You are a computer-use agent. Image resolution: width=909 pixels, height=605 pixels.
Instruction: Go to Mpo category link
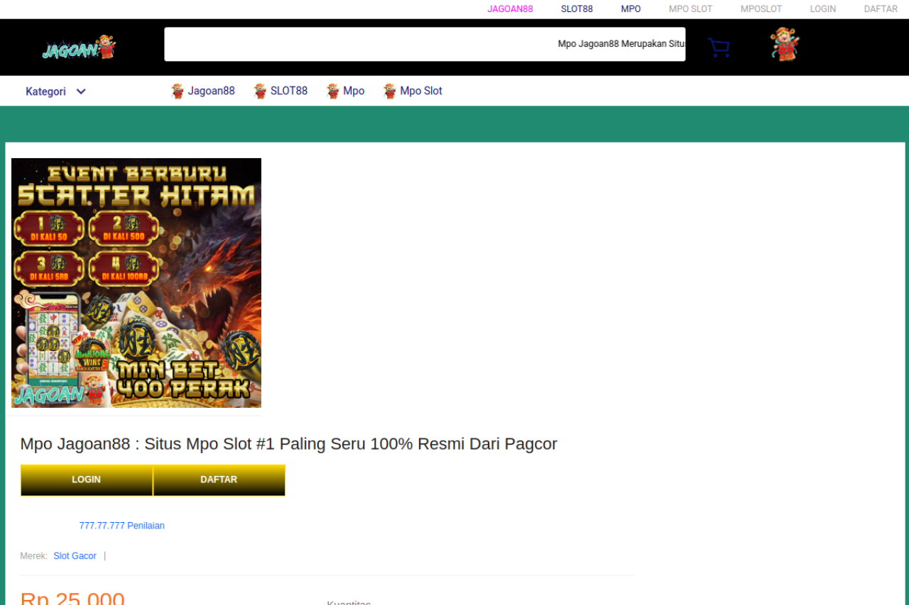[x=354, y=91]
